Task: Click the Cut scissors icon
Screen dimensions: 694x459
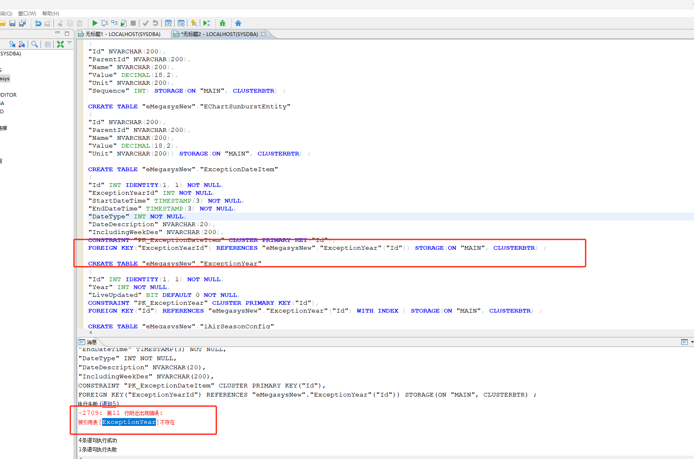Action: coord(60,23)
